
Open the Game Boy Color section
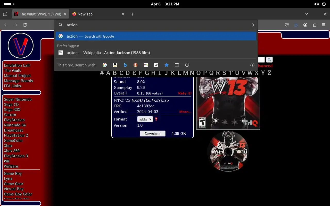[x=18, y=194]
